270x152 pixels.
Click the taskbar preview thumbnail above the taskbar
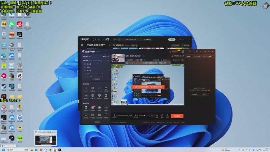46,138
